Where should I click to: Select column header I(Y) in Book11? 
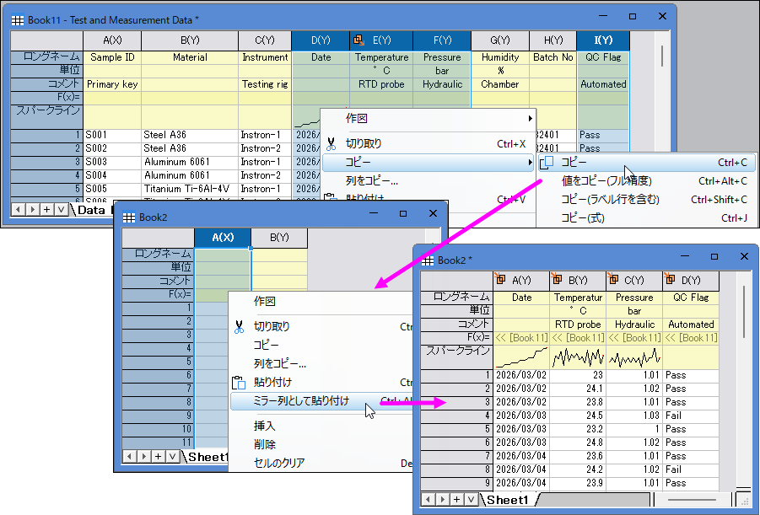tap(603, 40)
